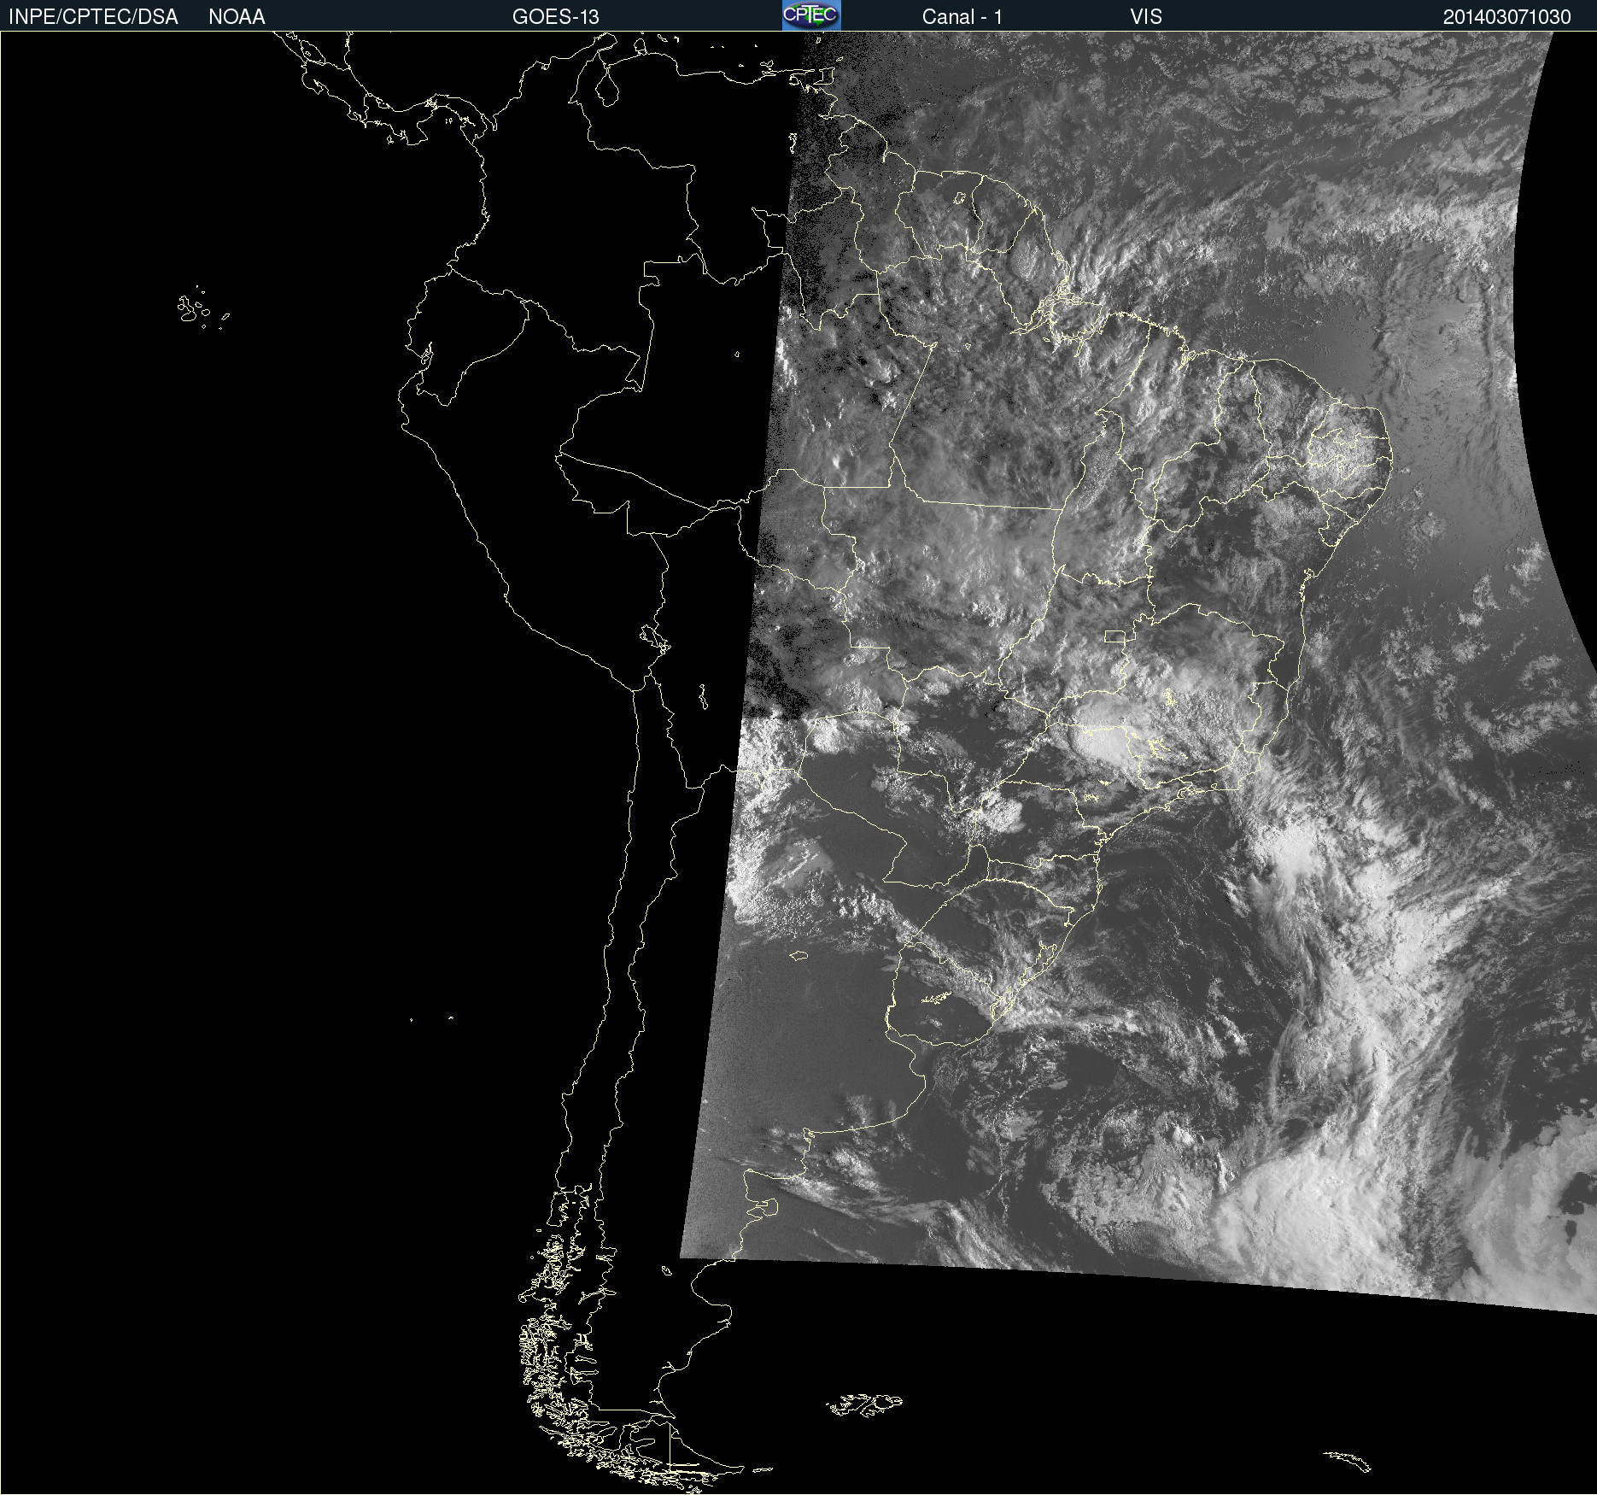This screenshot has height=1495, width=1597.
Task: Click the CPTEC logo in the header
Action: 811,15
